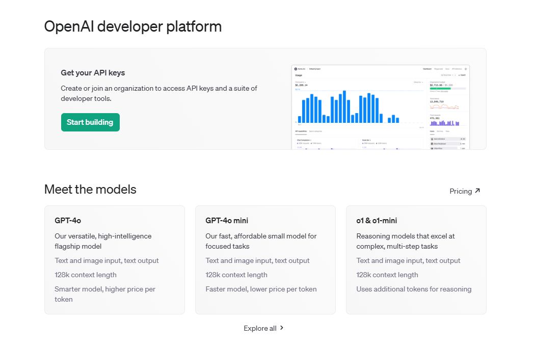Click the 'Get your API keys' heading

tap(93, 73)
